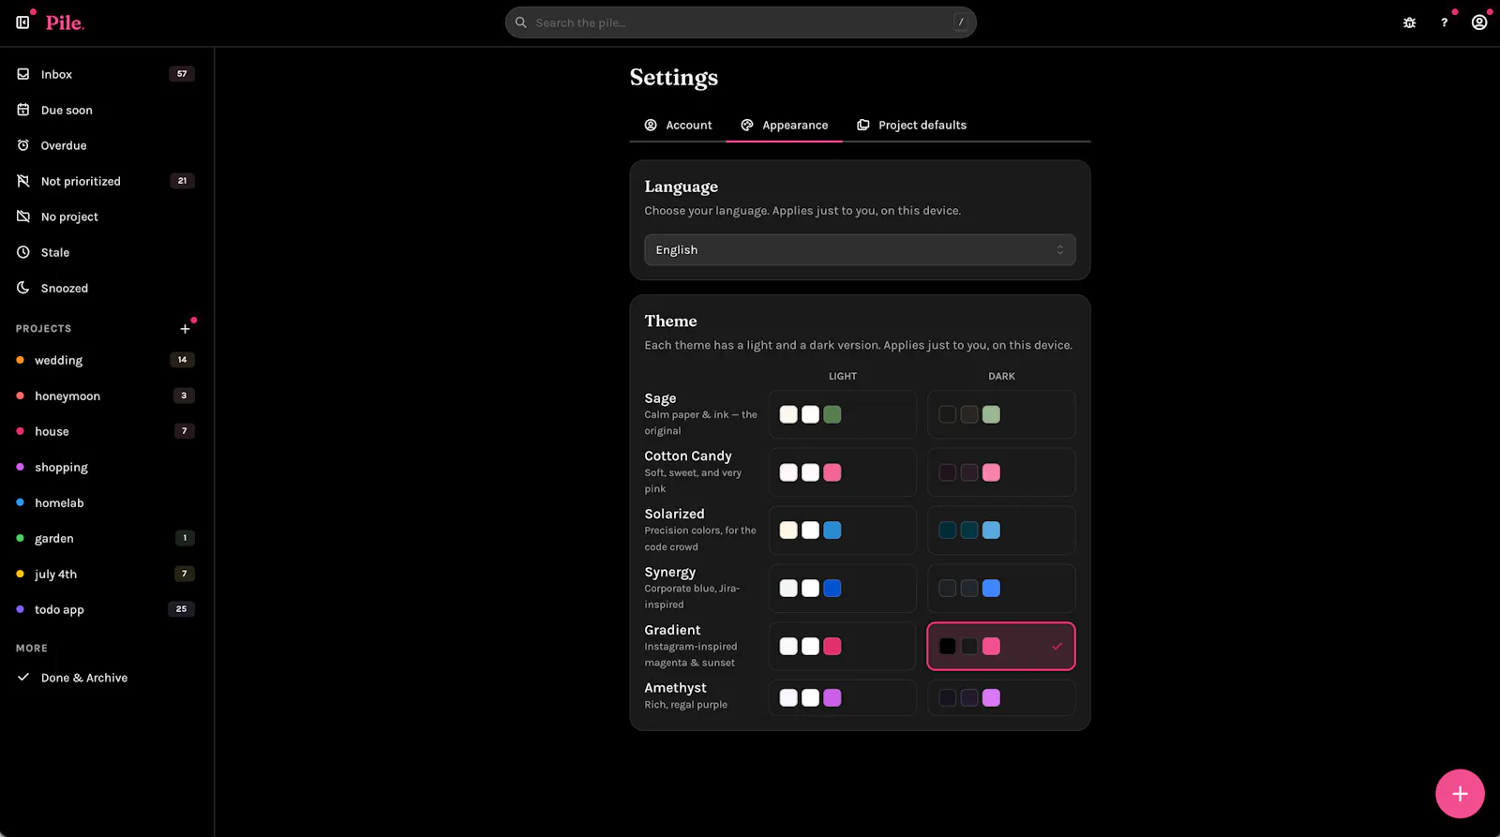The image size is (1500, 837).
Task: Toggle the sidebar panel icon
Action: 22,22
